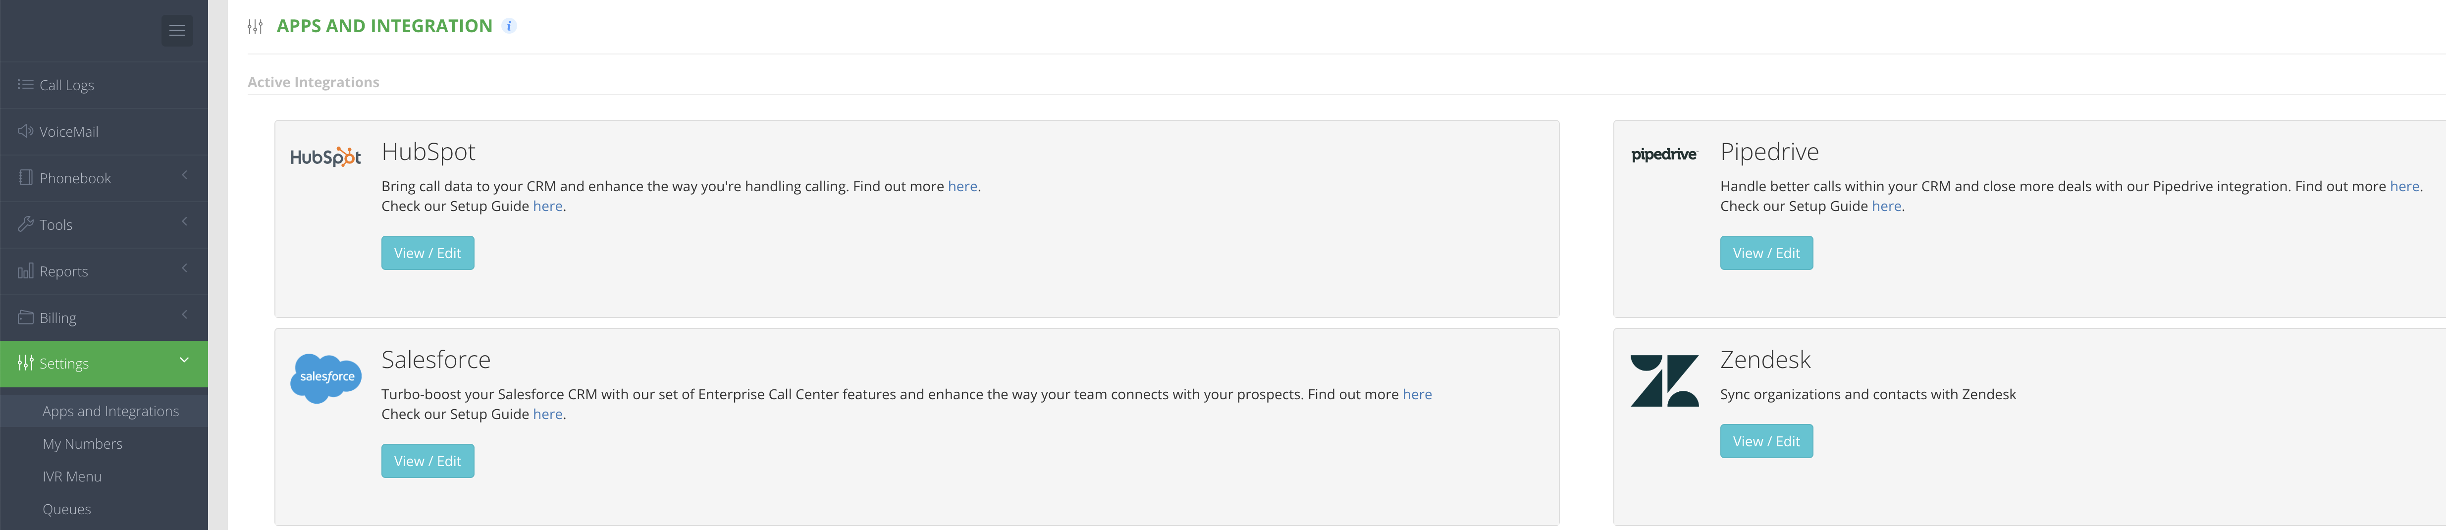2446x530 pixels.
Task: Click the Active Integrations heading
Action: tap(314, 83)
